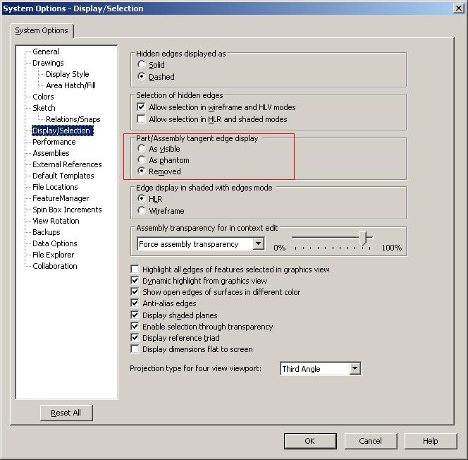Click the Reset All button
The width and height of the screenshot is (468, 460).
(66, 413)
